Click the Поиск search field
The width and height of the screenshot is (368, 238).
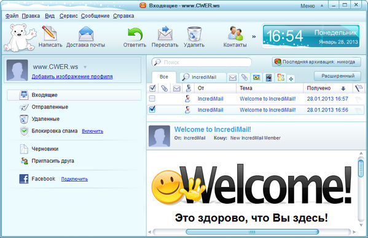[202, 63]
